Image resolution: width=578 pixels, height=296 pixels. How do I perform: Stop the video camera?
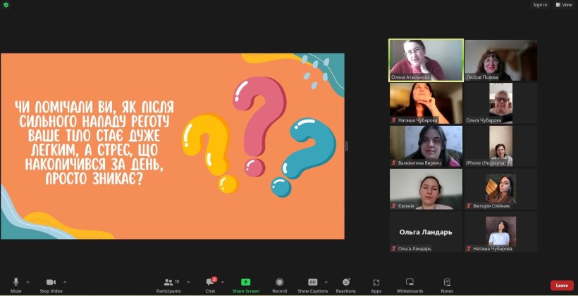coord(50,284)
